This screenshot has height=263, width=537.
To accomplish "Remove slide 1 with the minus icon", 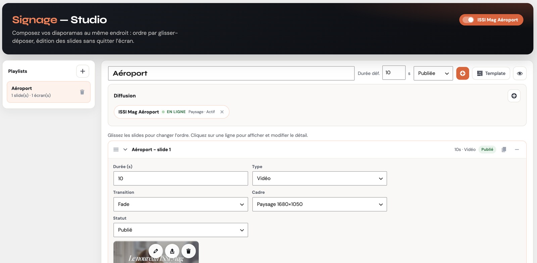I will [x=517, y=150].
